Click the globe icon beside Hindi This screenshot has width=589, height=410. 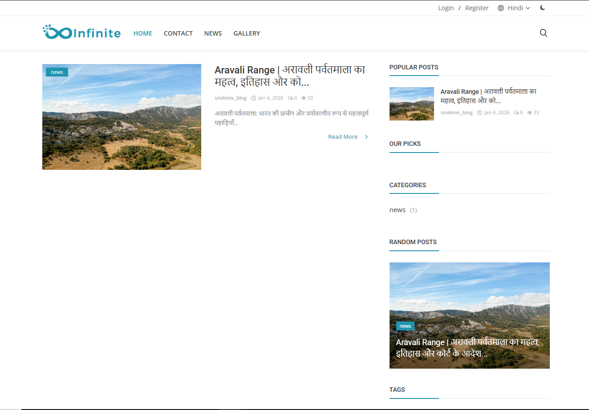(501, 8)
